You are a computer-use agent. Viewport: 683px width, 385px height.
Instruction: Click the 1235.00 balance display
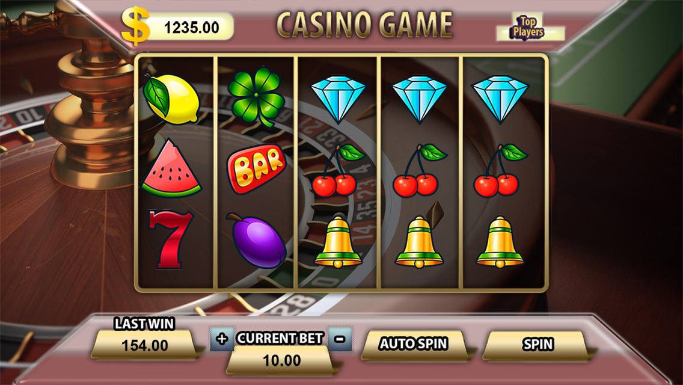click(x=191, y=28)
